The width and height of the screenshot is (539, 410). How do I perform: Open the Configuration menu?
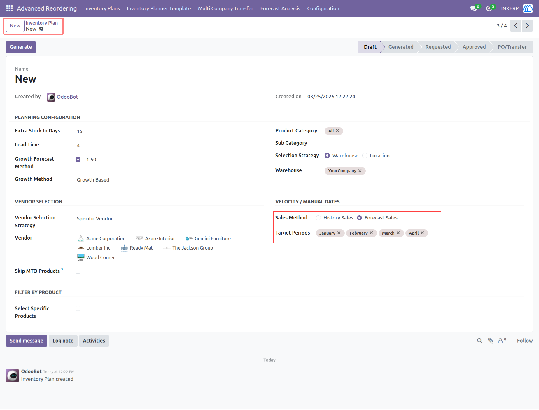tap(323, 8)
